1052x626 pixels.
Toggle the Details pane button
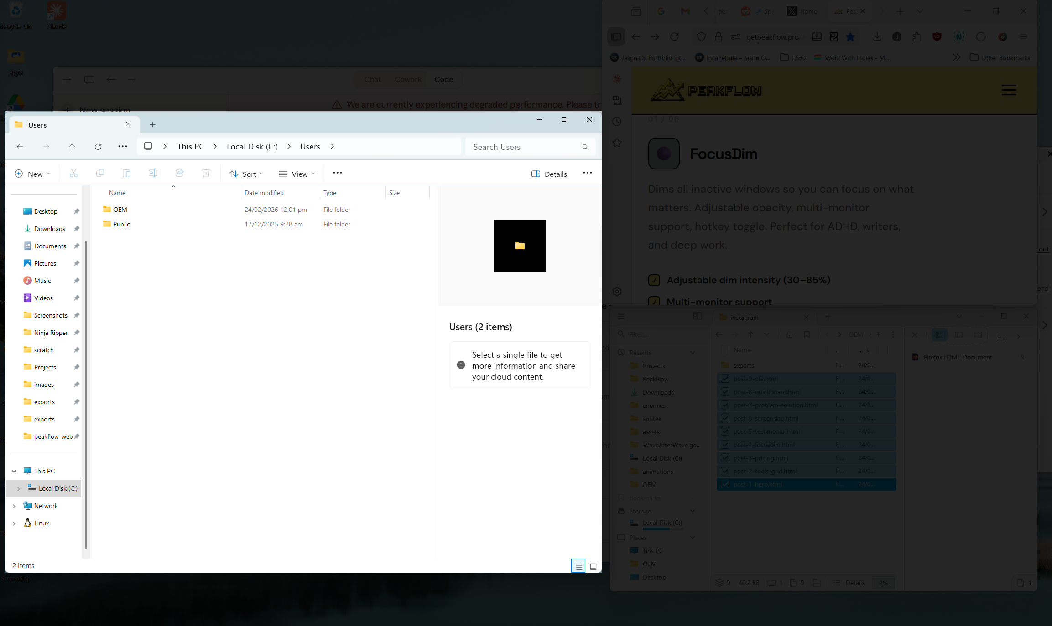[x=549, y=174]
